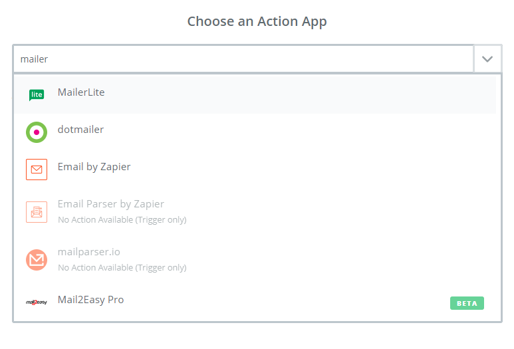The image size is (514, 349).
Task: Focus the search field containing mailer
Action: pyautogui.click(x=243, y=59)
